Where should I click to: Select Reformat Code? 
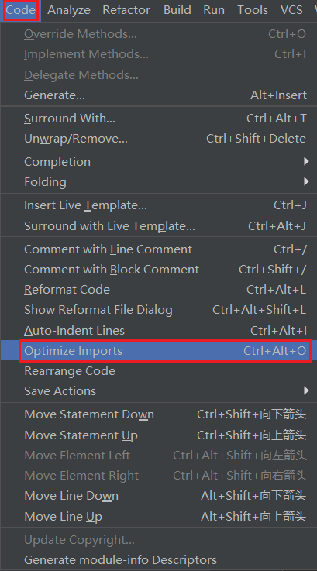coord(158,290)
